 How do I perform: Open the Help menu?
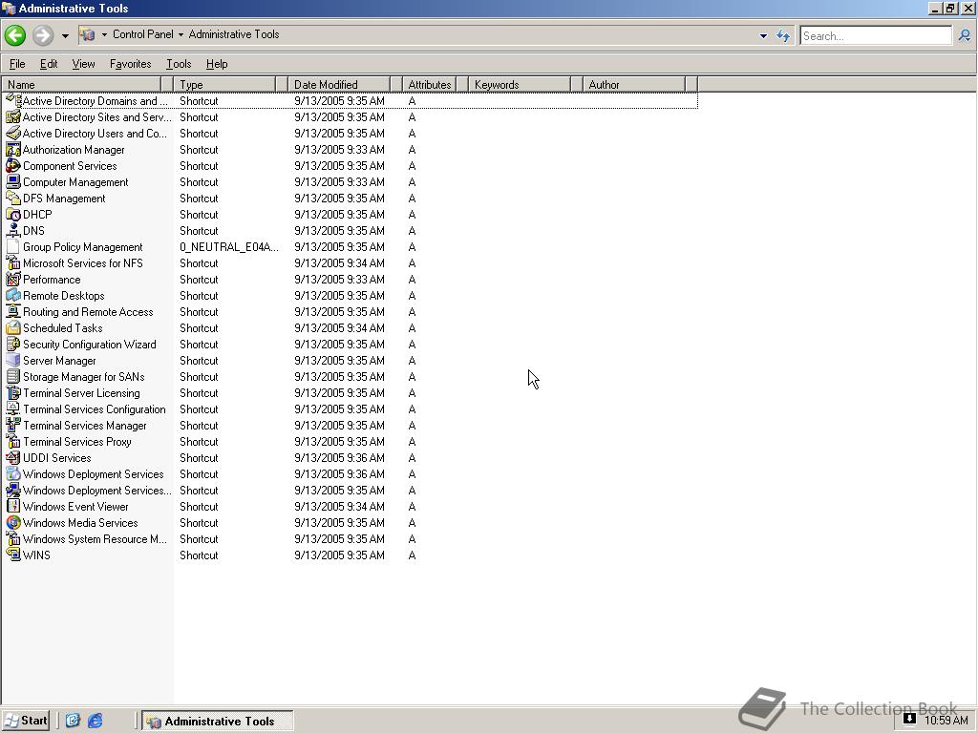pyautogui.click(x=217, y=64)
